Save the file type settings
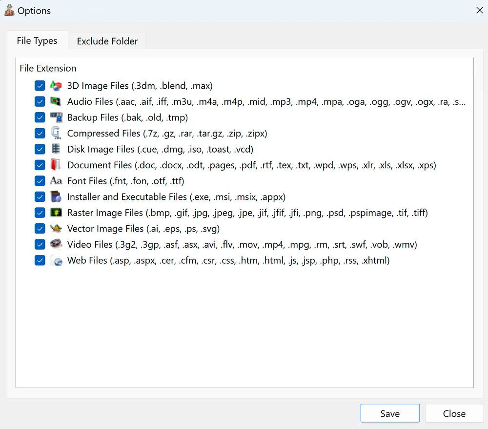Image resolution: width=488 pixels, height=429 pixels. (390, 413)
